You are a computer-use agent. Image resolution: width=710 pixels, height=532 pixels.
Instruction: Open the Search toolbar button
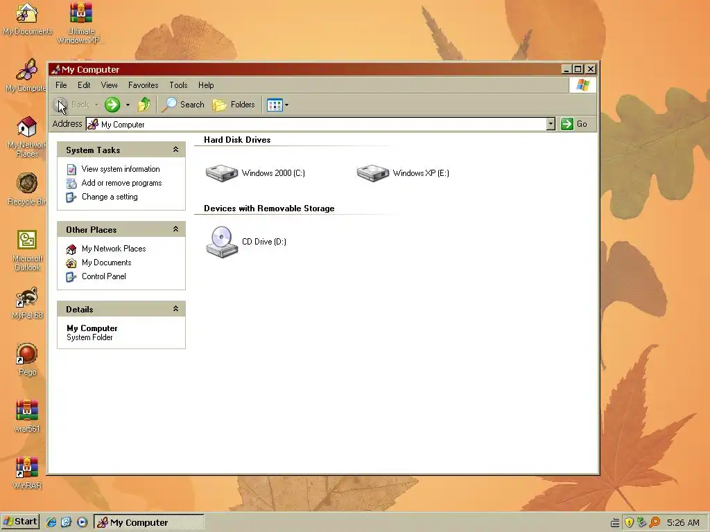pyautogui.click(x=183, y=105)
